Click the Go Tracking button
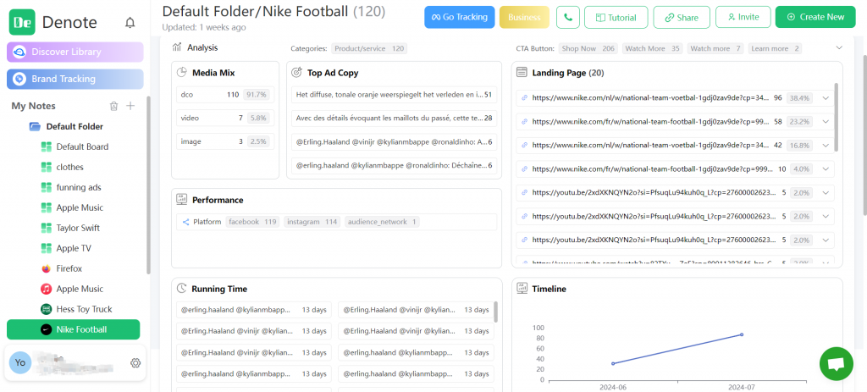The image size is (867, 392). click(x=460, y=17)
